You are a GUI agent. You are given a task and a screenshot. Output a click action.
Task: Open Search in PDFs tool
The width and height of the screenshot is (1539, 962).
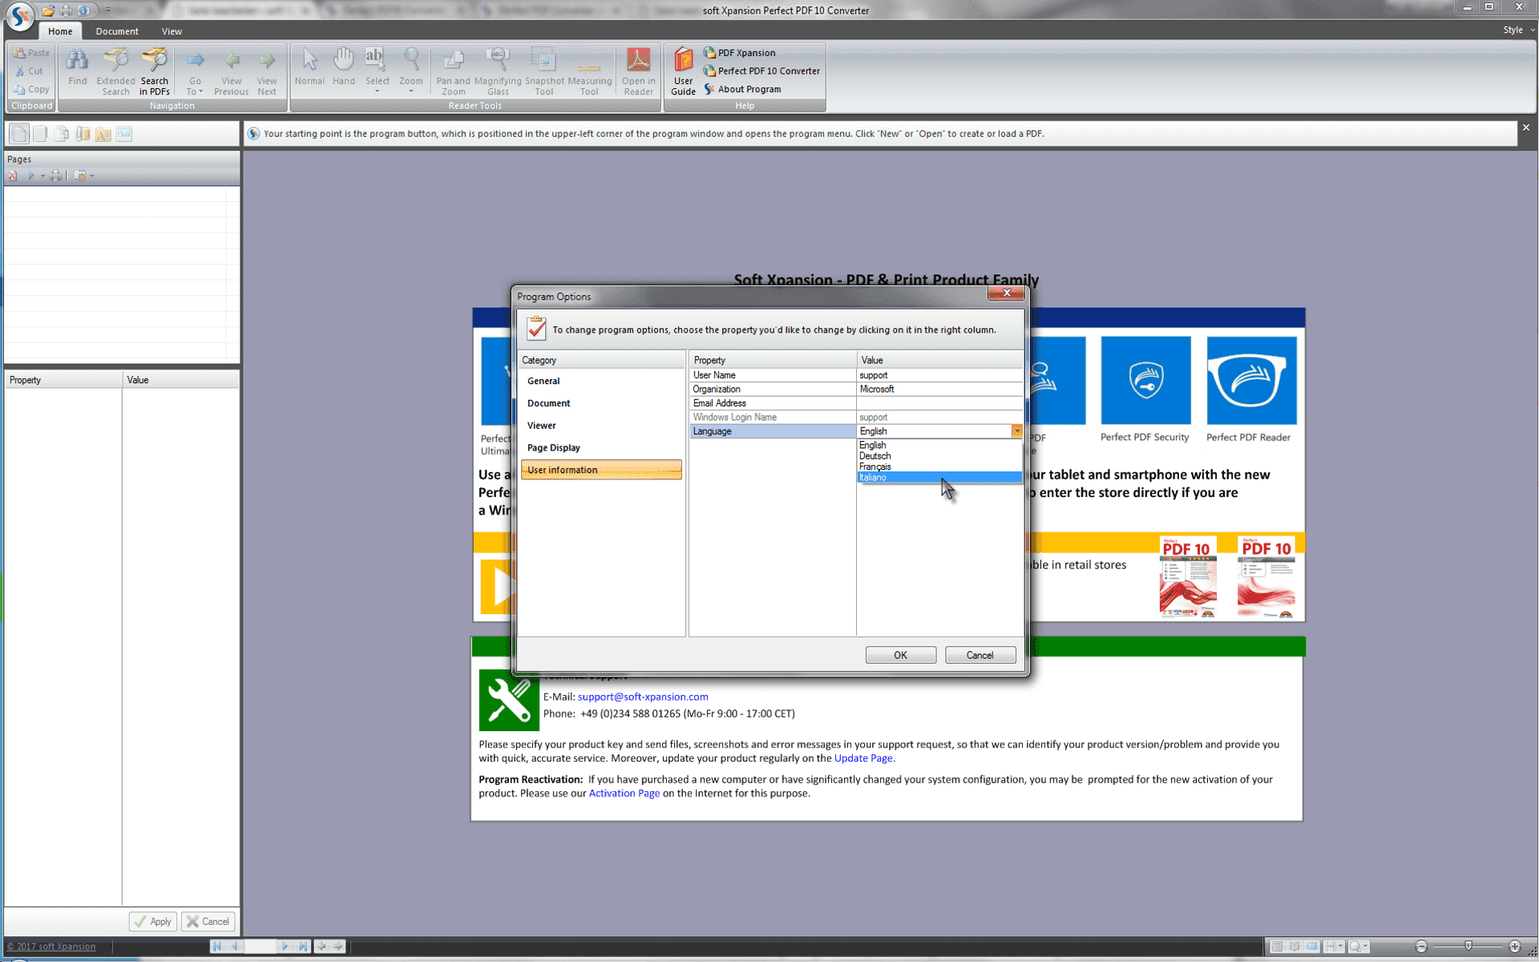click(x=154, y=71)
